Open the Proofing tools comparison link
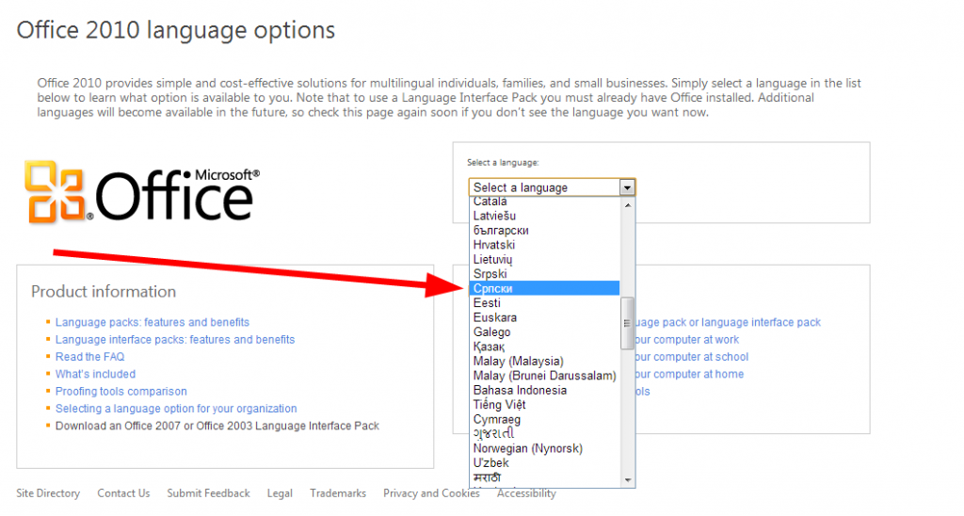The height and width of the screenshot is (516, 964). 120,391
